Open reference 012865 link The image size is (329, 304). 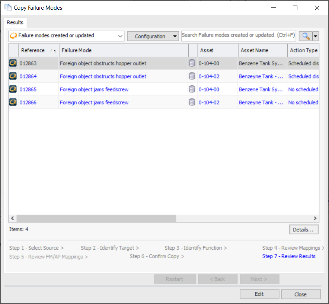coord(28,89)
